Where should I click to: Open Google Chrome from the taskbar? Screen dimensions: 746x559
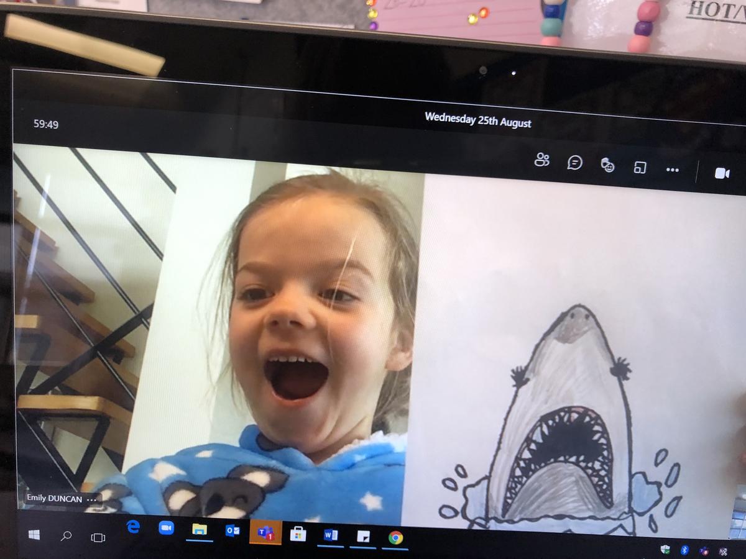[395, 538]
